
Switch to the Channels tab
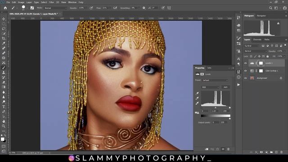(x=257, y=40)
